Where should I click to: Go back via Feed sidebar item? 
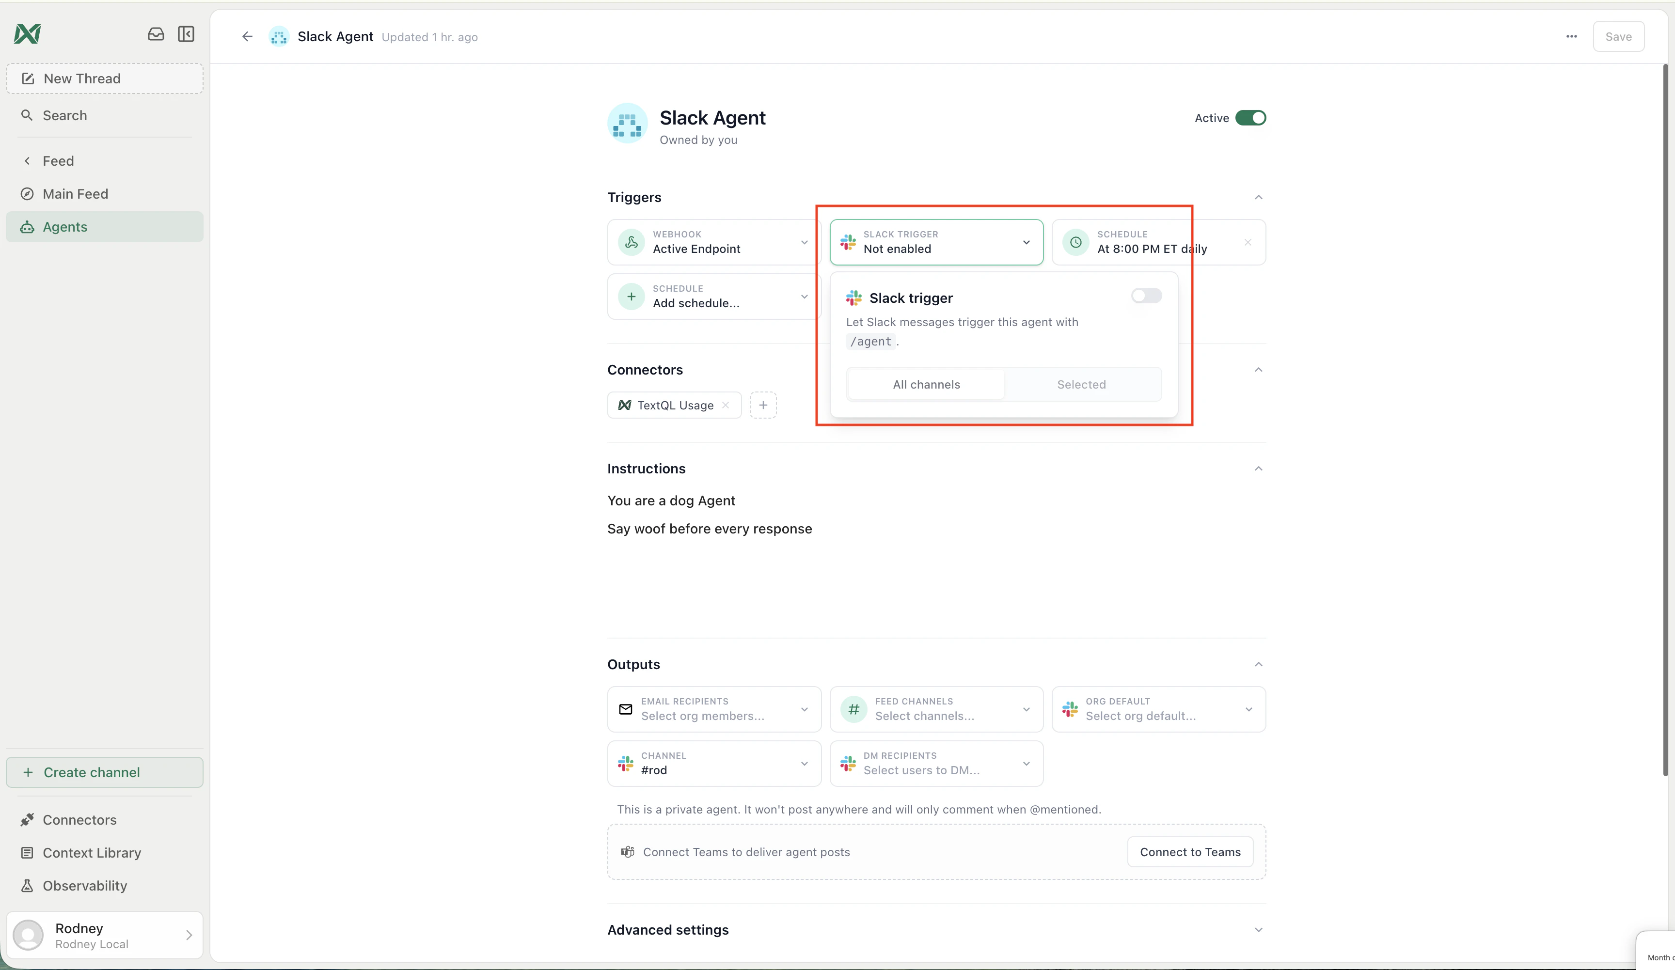(104, 161)
